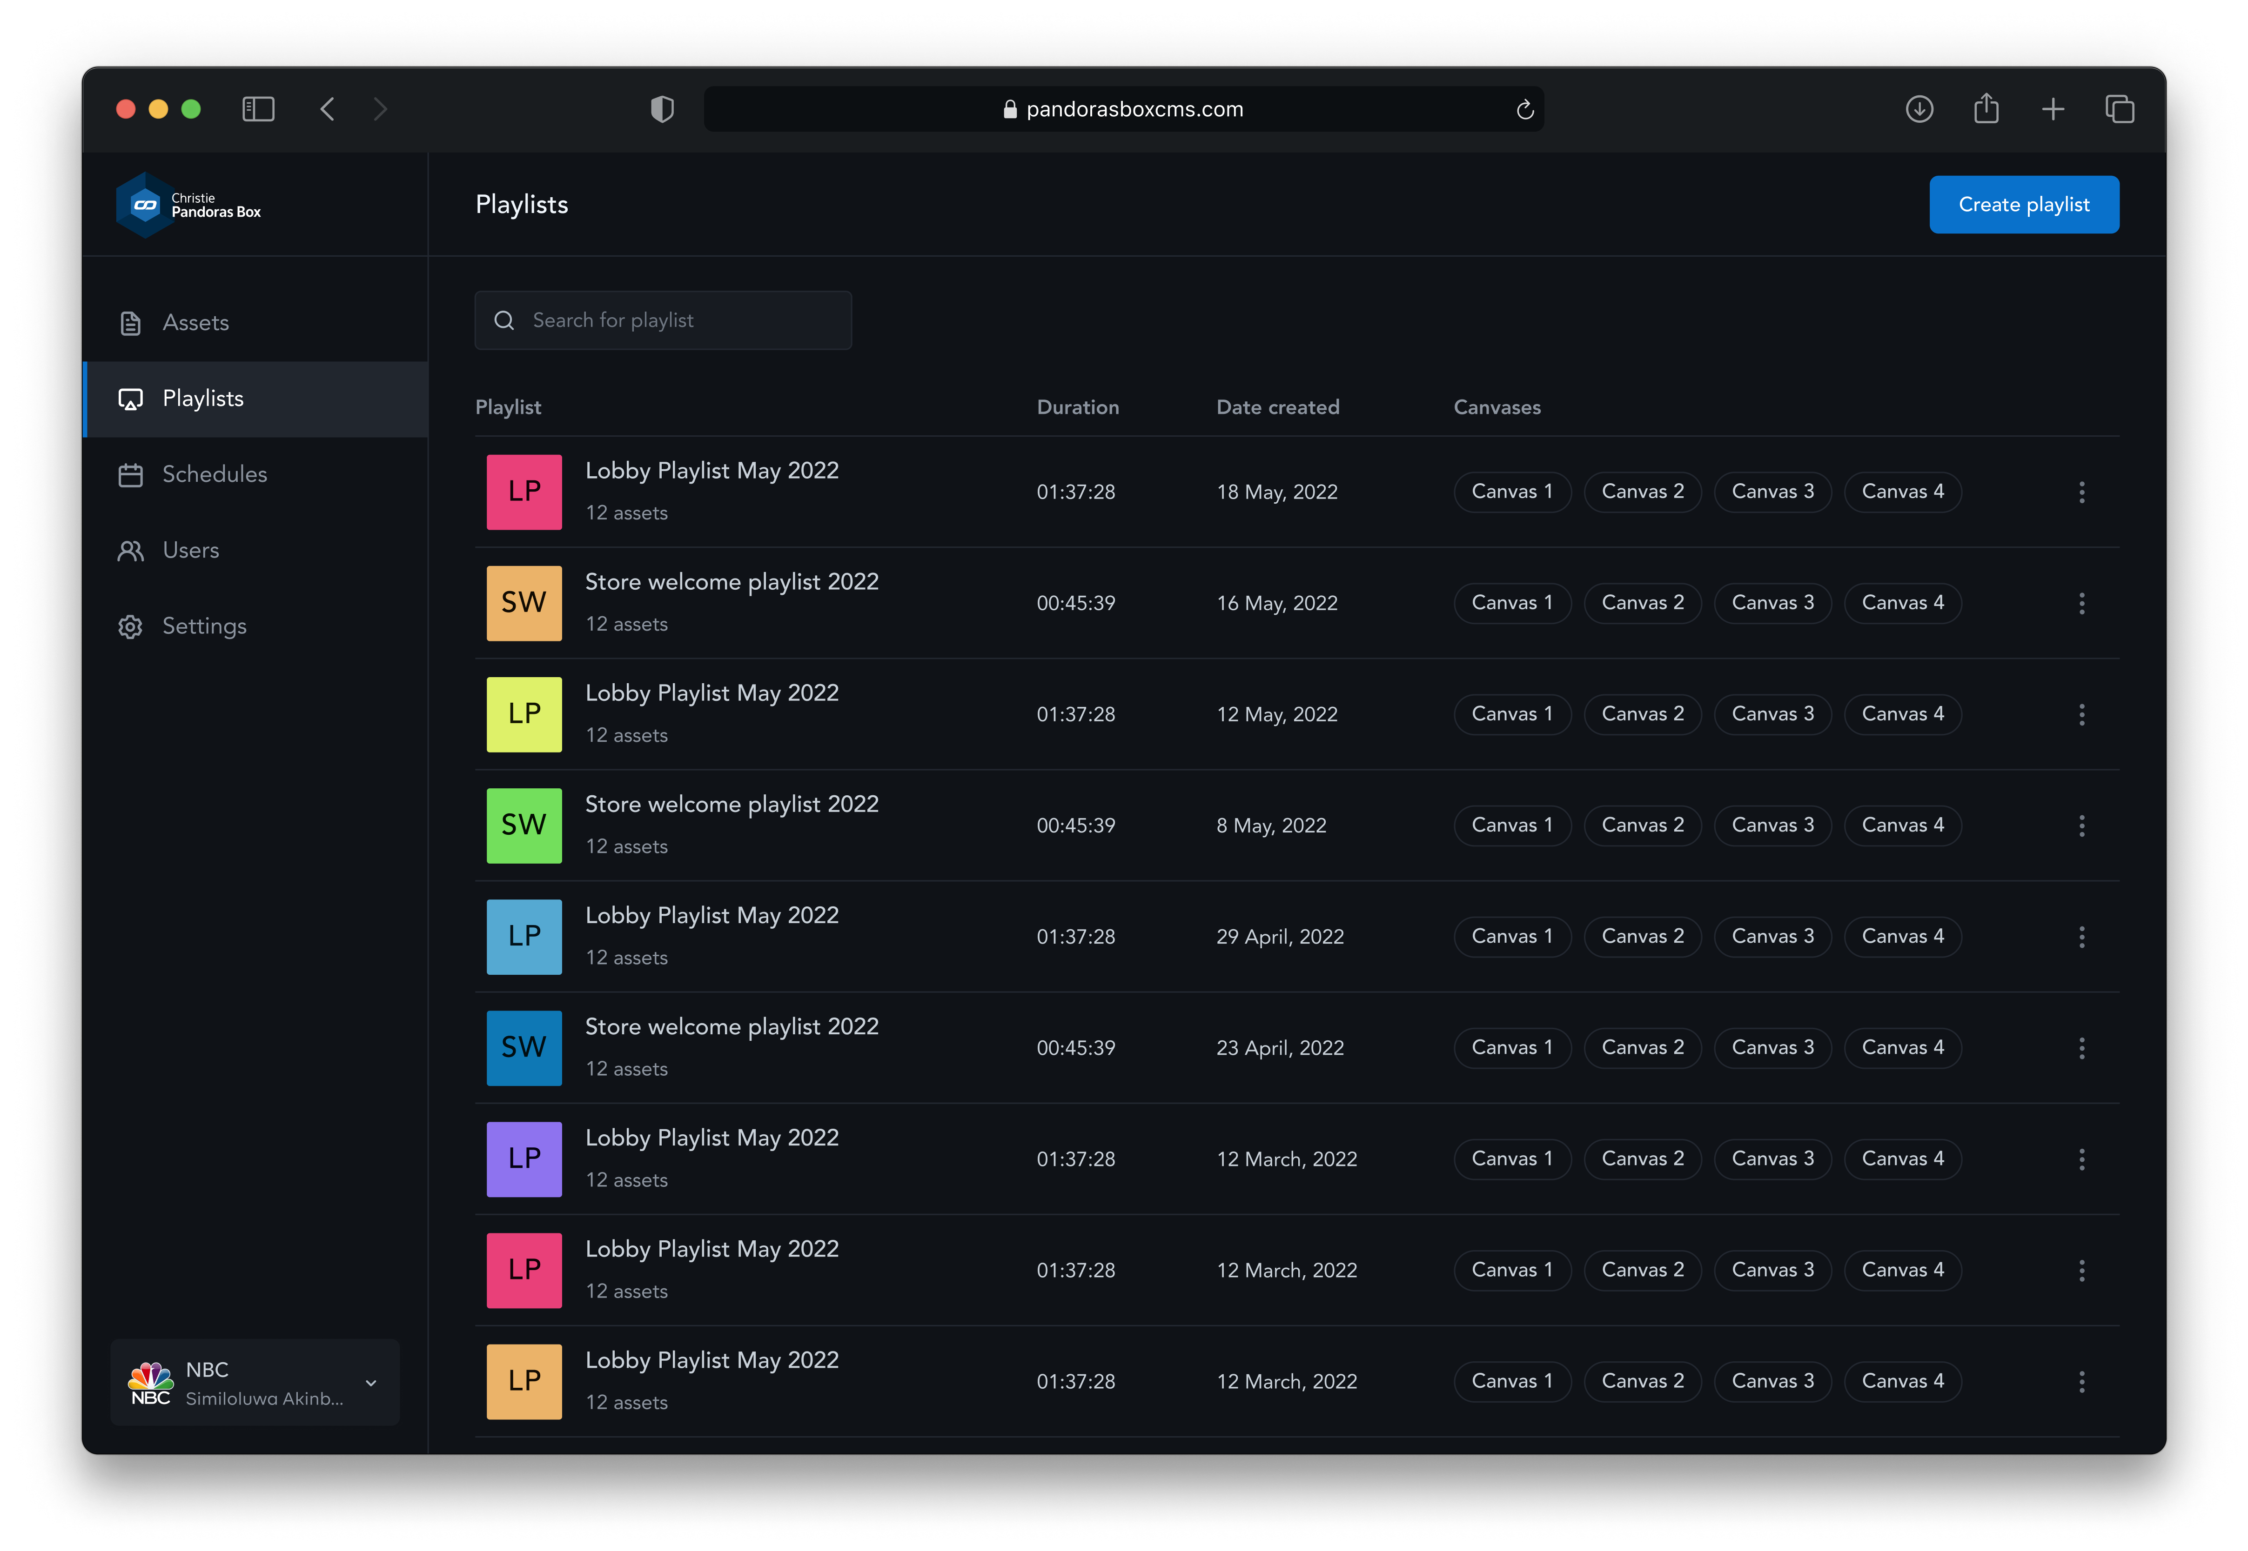Image resolution: width=2248 pixels, height=1551 pixels.
Task: Expand NBC account switcher chevron
Action: coord(371,1383)
